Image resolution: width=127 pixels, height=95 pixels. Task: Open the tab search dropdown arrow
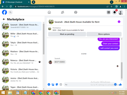click(x=112, y=2)
